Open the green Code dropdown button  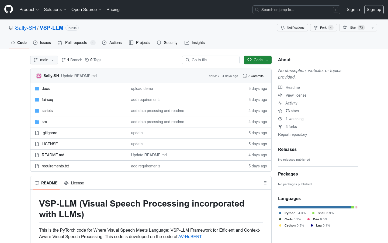(x=258, y=60)
